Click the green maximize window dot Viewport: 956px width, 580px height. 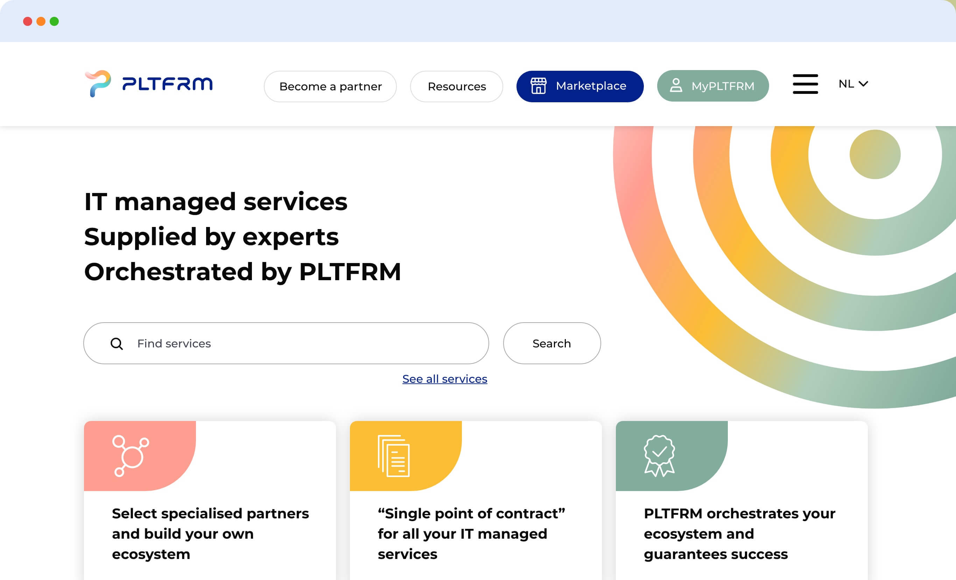(54, 21)
